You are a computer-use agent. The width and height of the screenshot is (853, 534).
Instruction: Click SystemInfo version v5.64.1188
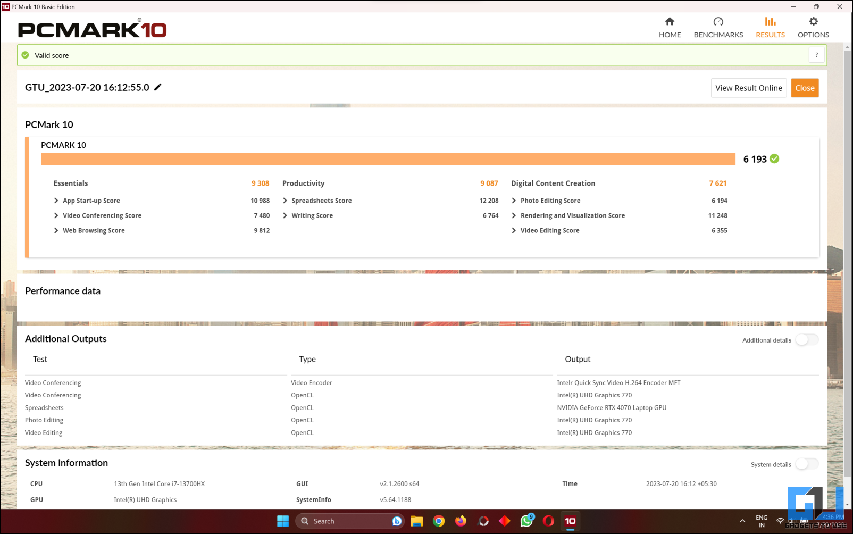395,499
